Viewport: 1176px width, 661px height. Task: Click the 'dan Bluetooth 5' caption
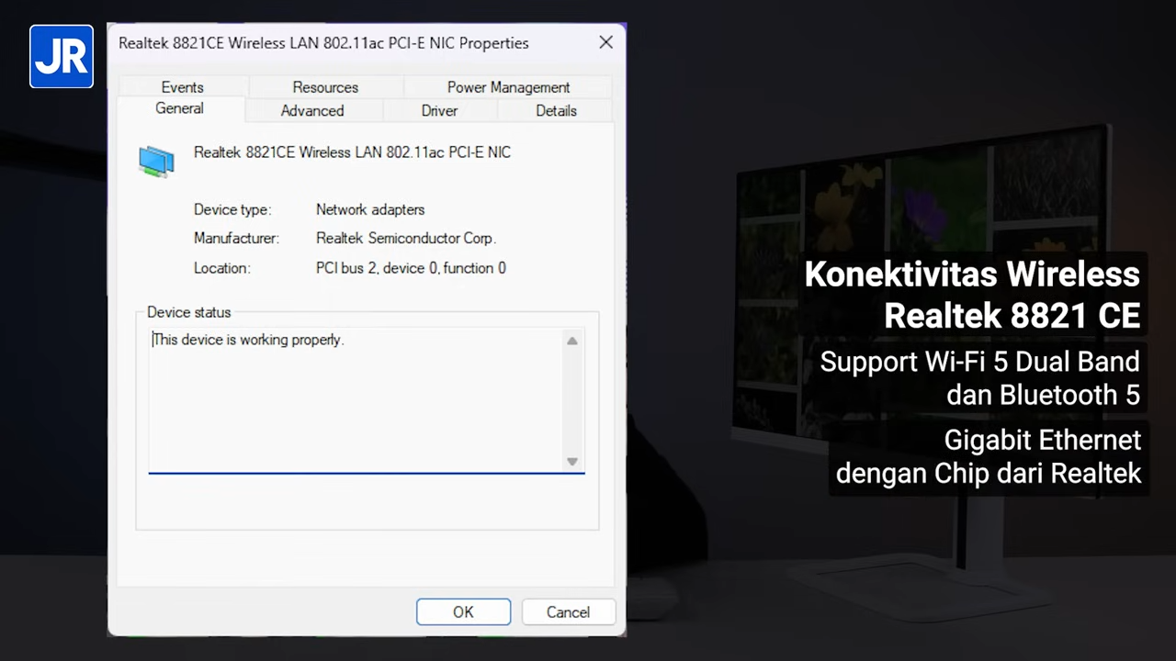pos(1043,395)
